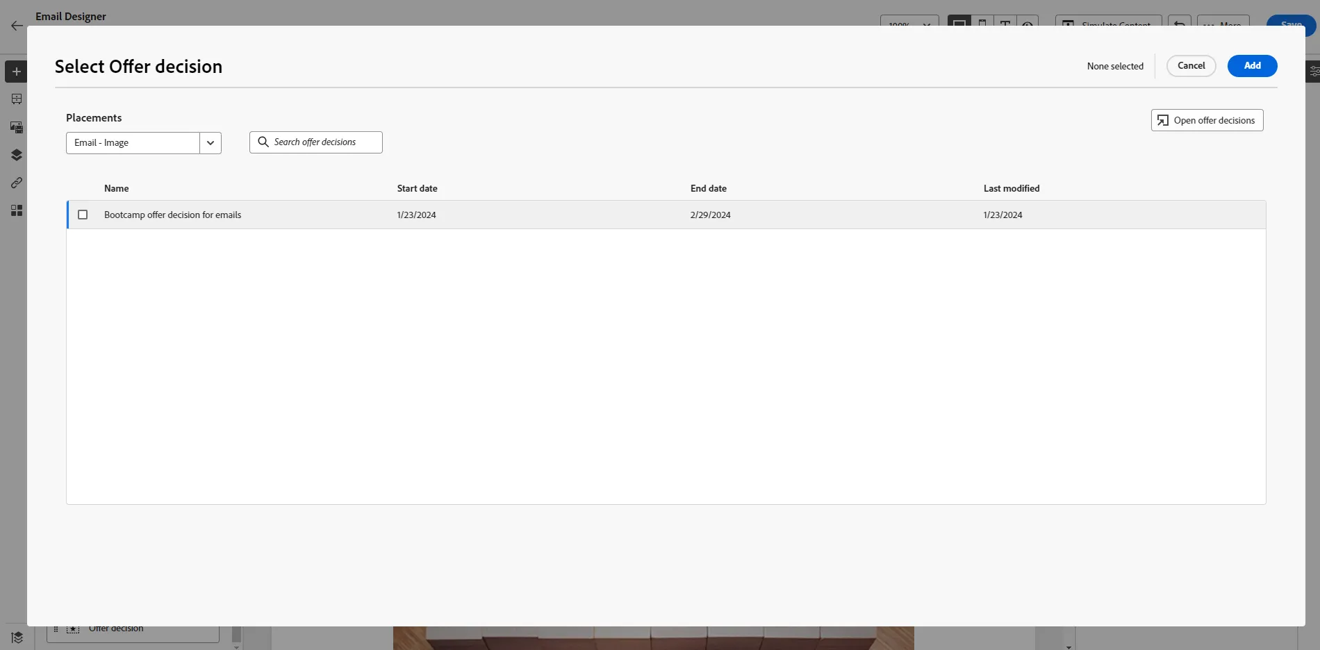The width and height of the screenshot is (1320, 650).
Task: Click the blue Add button
Action: pos(1252,65)
